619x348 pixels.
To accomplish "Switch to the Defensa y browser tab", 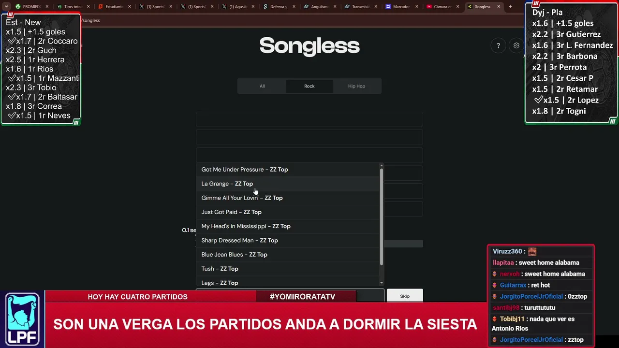I will (278, 7).
